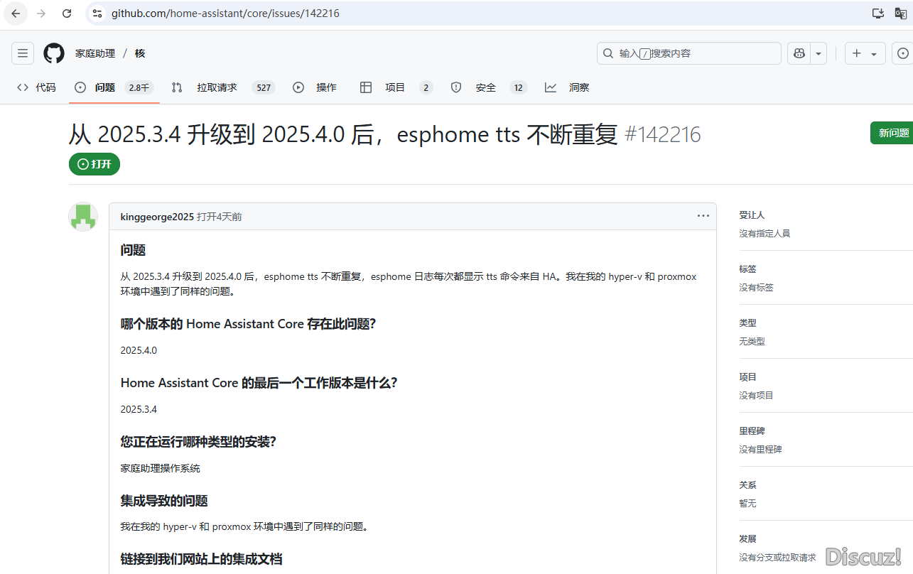The height and width of the screenshot is (574, 913).
Task: Click the 关系 sidebar heading
Action: point(747,484)
